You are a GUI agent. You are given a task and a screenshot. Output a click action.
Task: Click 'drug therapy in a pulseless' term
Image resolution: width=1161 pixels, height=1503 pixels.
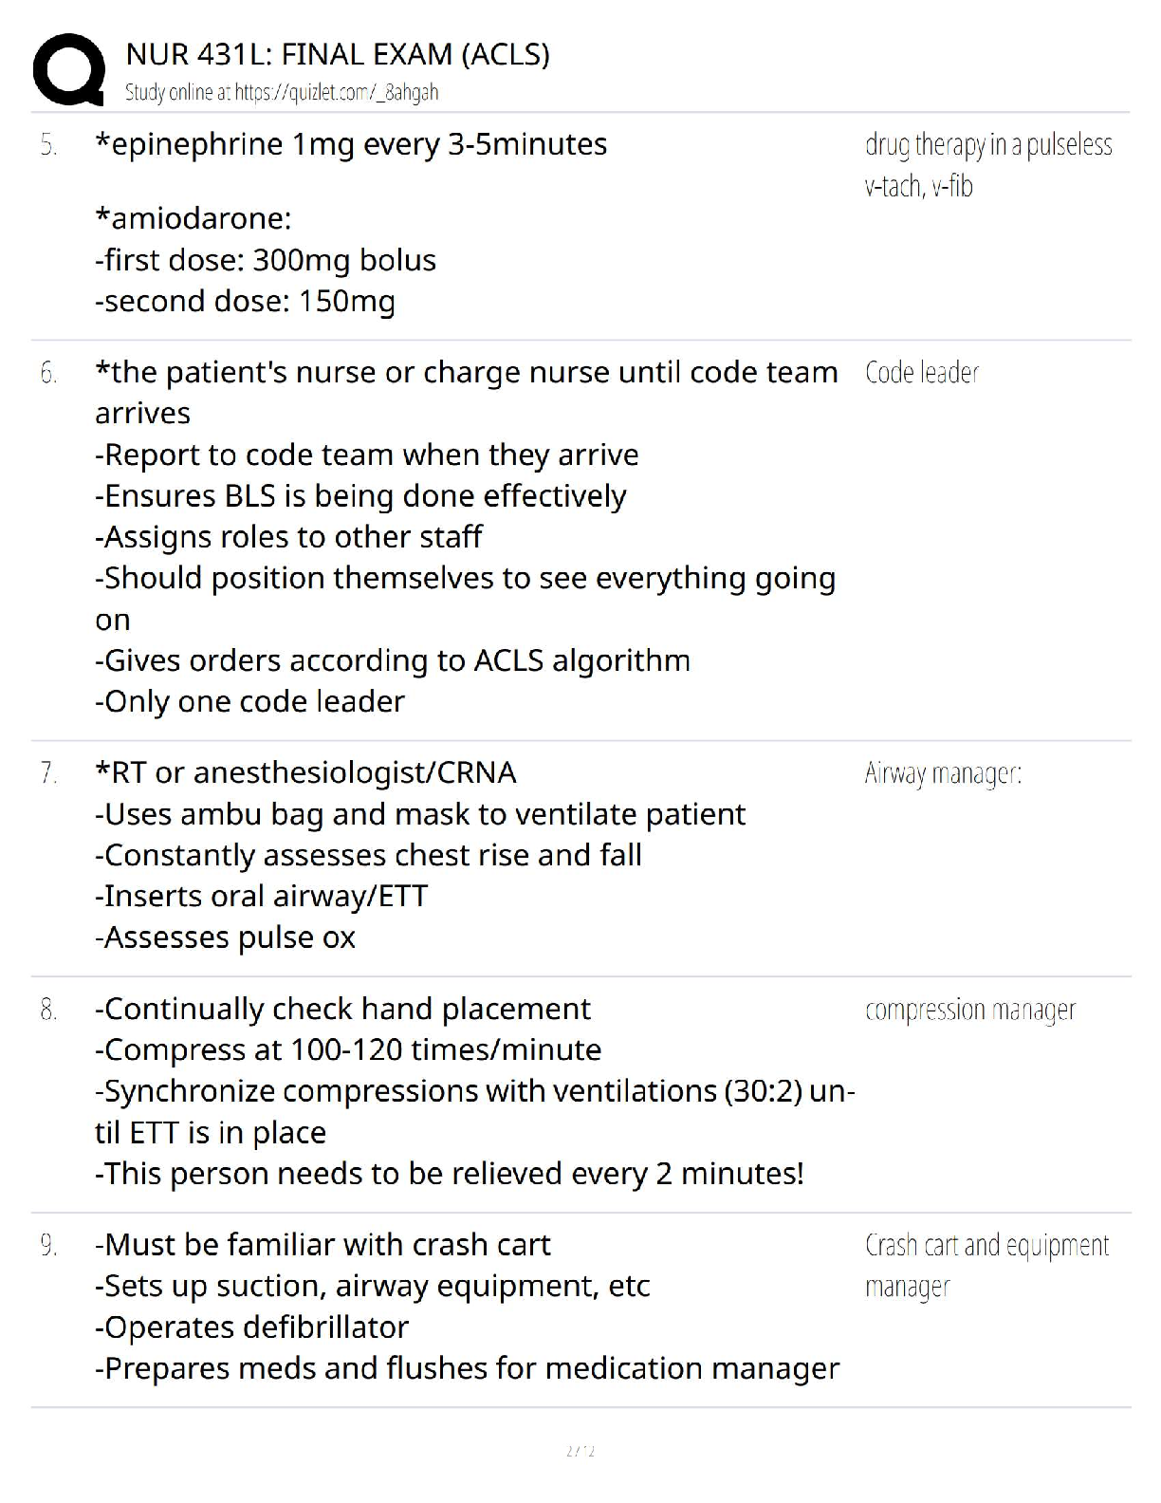[x=988, y=145]
